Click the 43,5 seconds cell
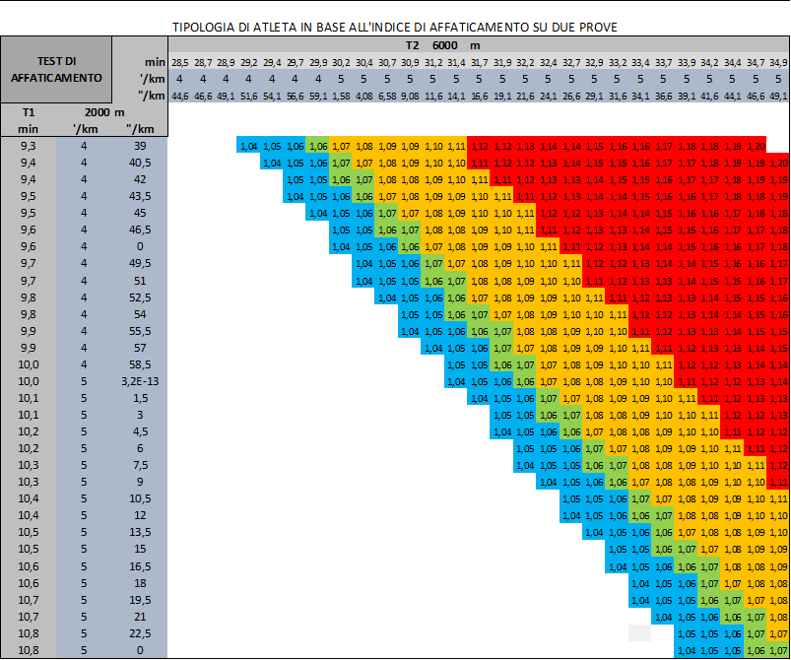Screen dimensions: 791x660 pyautogui.click(x=140, y=196)
